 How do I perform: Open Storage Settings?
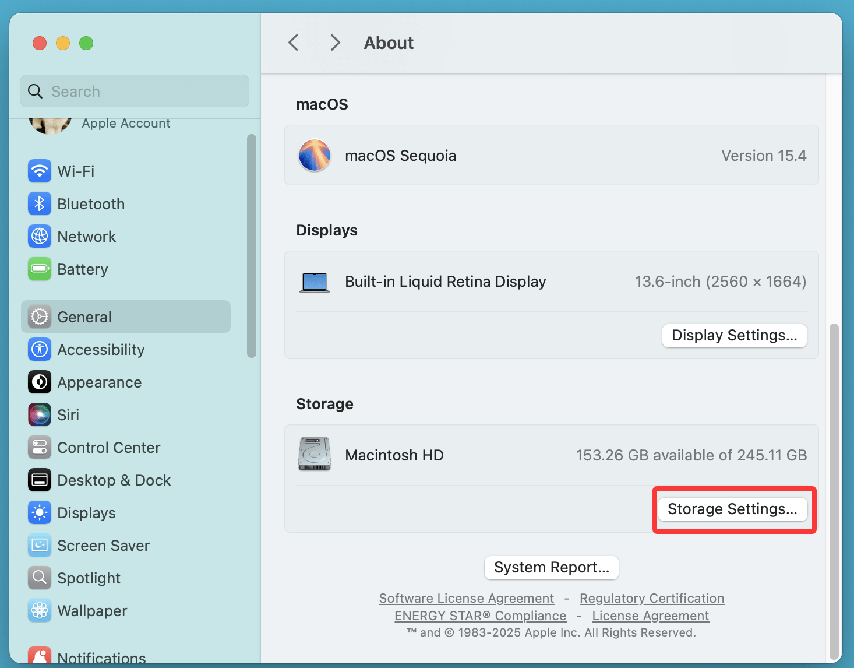point(733,508)
